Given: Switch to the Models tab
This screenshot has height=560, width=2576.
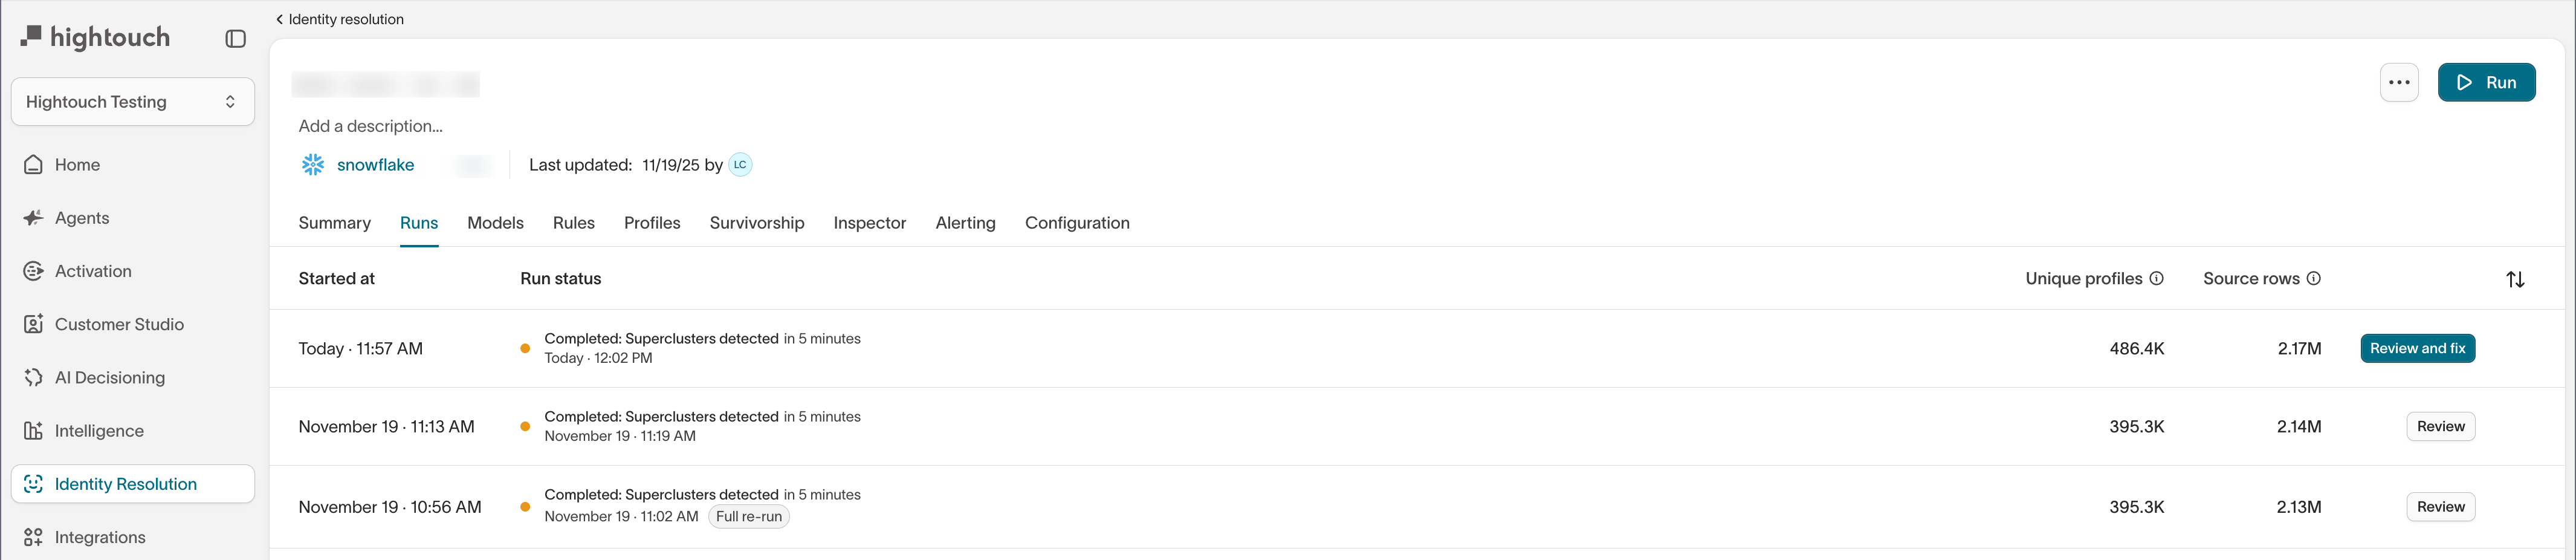Looking at the screenshot, I should [495, 223].
